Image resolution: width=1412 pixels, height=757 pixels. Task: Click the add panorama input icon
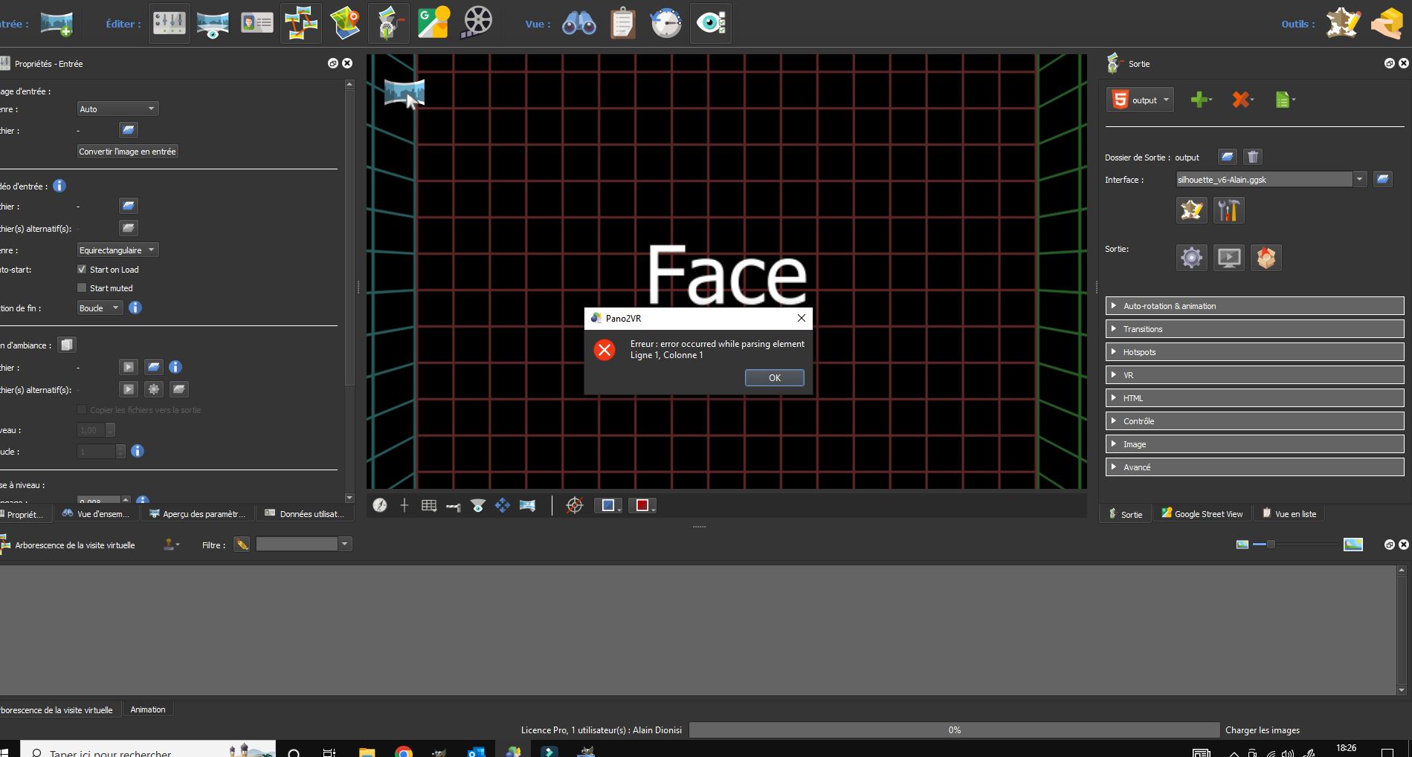tap(57, 23)
